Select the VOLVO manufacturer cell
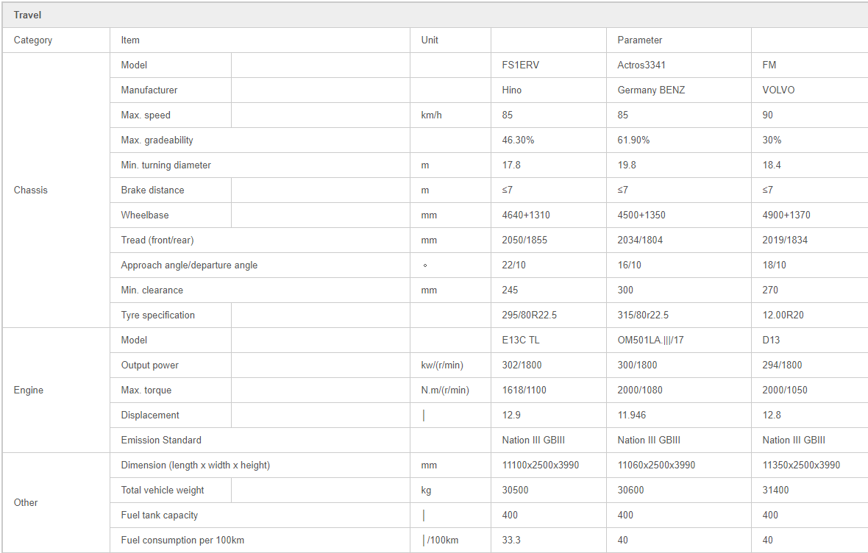 [x=778, y=90]
